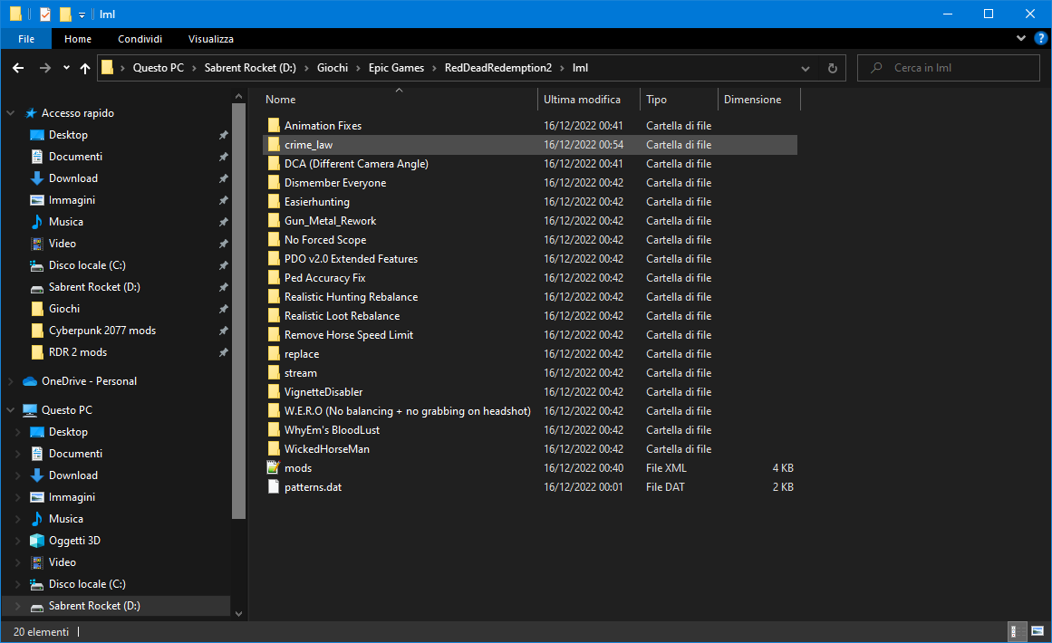1052x643 pixels.
Task: Click Epic Games in the breadcrumb path
Action: tap(396, 68)
